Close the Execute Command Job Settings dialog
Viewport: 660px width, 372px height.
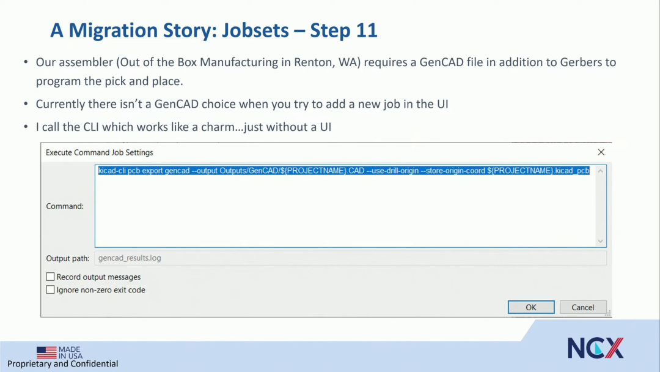601,152
